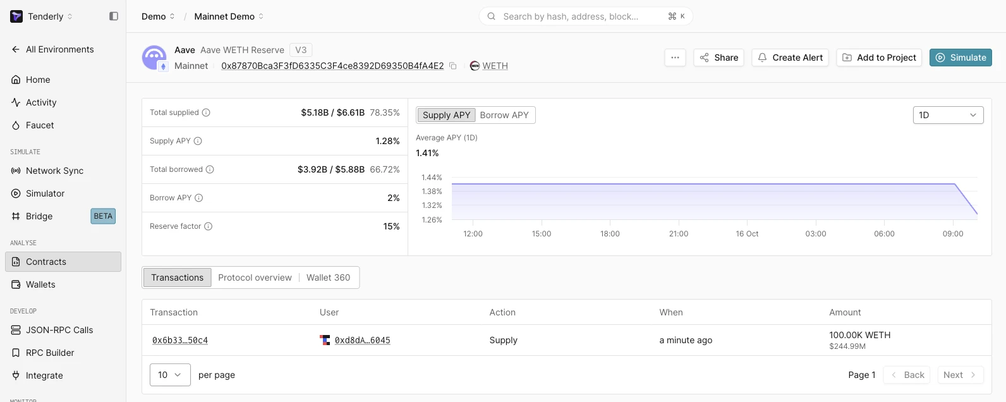The width and height of the screenshot is (1006, 402).
Task: Open RPC Builder bookmark icon
Action: coord(16,353)
